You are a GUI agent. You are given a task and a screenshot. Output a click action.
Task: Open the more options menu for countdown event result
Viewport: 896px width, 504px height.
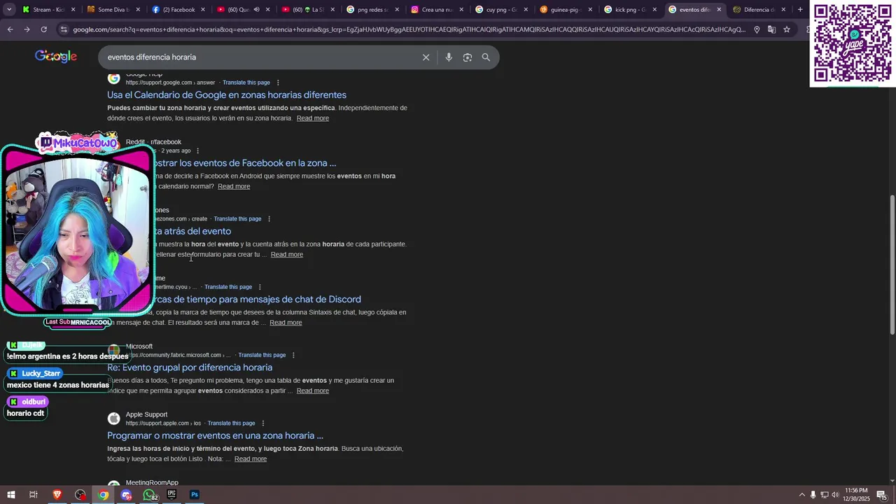click(x=269, y=219)
